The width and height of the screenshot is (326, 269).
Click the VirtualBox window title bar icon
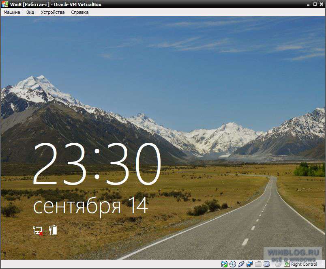[x=4, y=4]
